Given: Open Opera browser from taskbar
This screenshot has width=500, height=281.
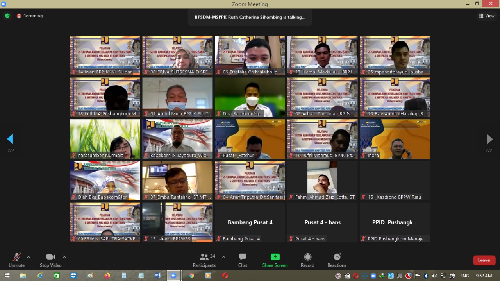Looking at the screenshot, I should 225,276.
